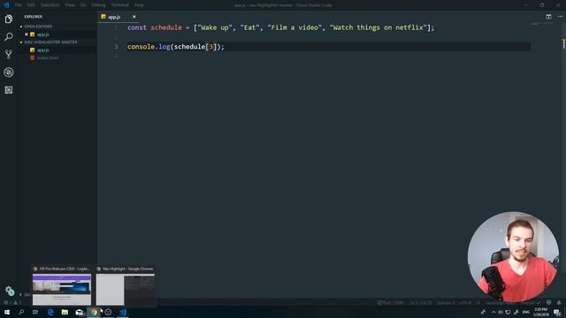This screenshot has height=318, width=566.
Task: Open File Explorer from the taskbar
Action: pos(65,312)
